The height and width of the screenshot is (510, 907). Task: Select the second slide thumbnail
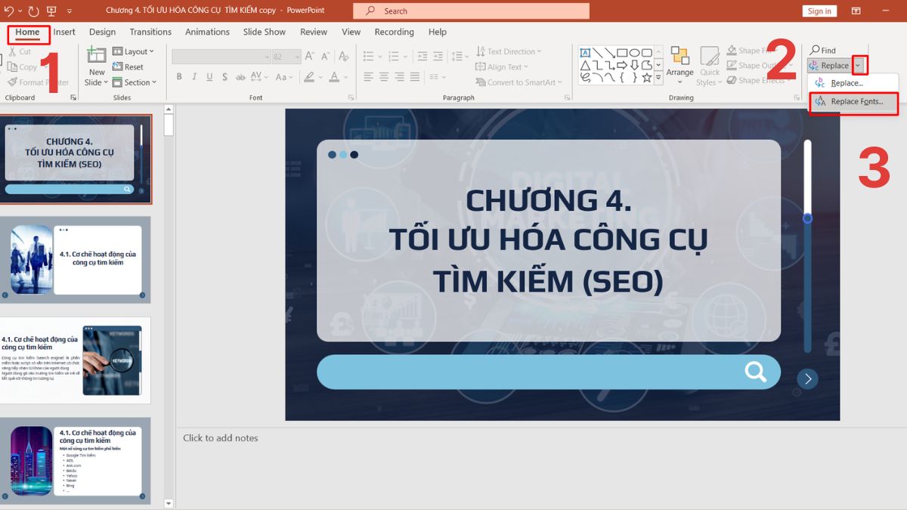[x=76, y=259]
